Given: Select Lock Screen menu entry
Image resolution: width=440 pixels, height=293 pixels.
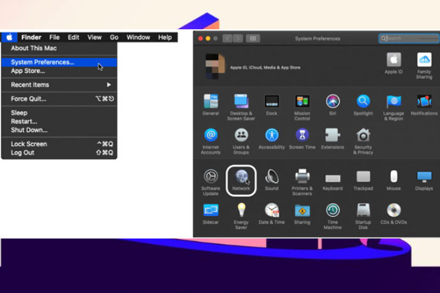Looking at the screenshot, I should [x=59, y=144].
